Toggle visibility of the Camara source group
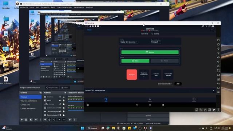The image size is (233, 131). coord(60,104)
